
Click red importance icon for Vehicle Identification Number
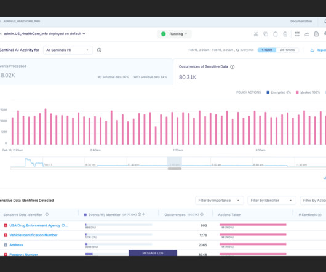6,235
